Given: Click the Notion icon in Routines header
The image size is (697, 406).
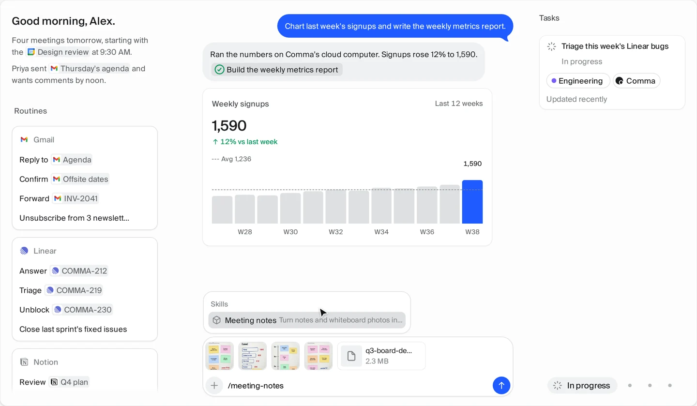Looking at the screenshot, I should point(24,362).
